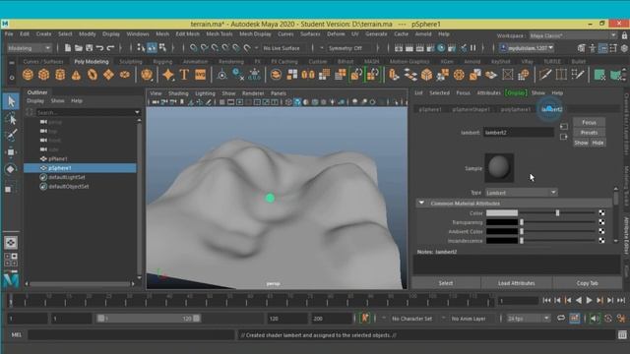Open the No Anim Layer dropdown
Image resolution: width=630 pixels, height=354 pixels.
pos(469,319)
